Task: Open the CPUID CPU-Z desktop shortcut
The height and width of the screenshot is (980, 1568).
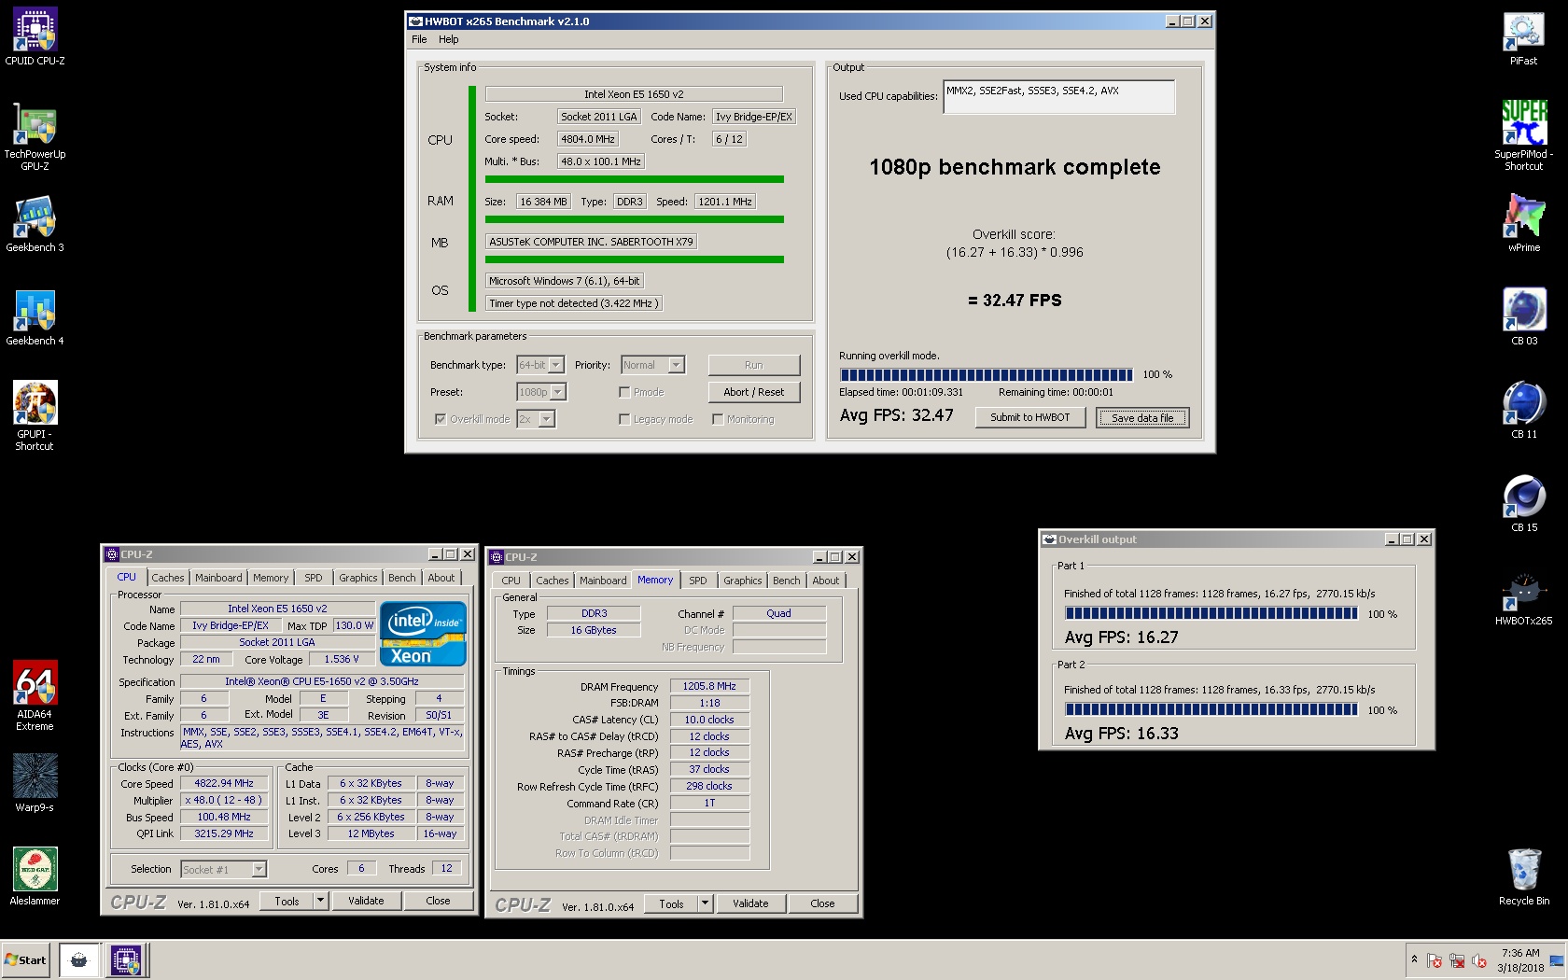Action: point(35,37)
